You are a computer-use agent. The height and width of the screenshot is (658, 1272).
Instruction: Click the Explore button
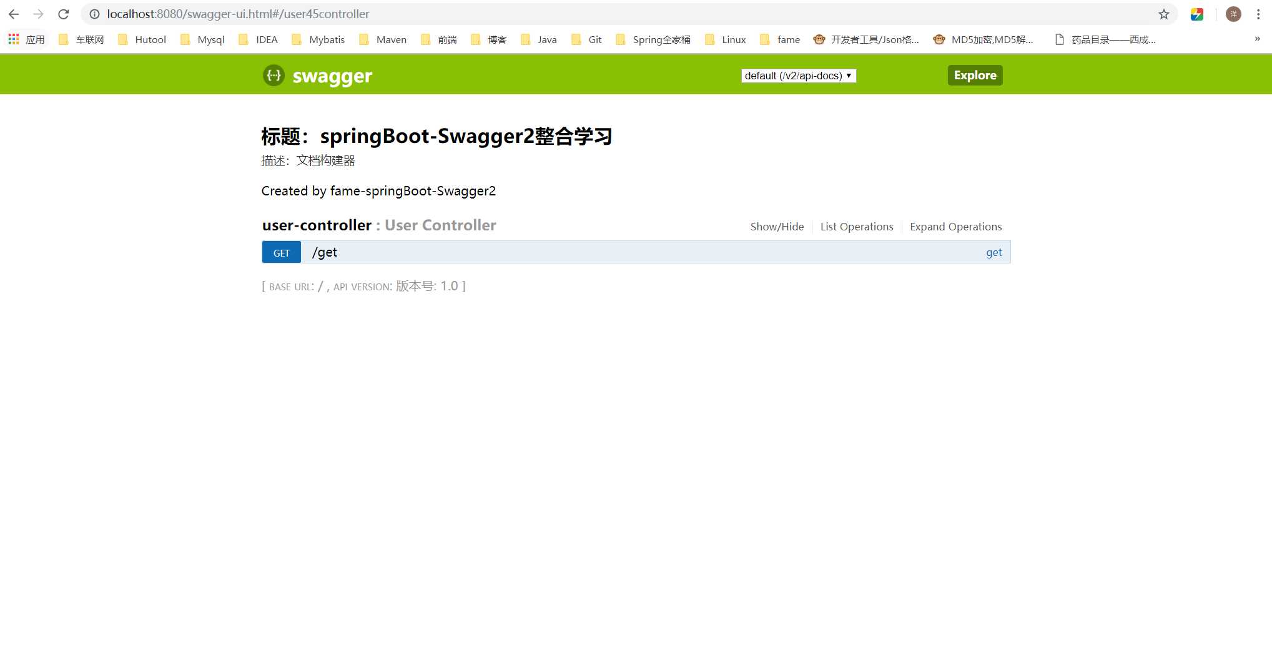975,75
